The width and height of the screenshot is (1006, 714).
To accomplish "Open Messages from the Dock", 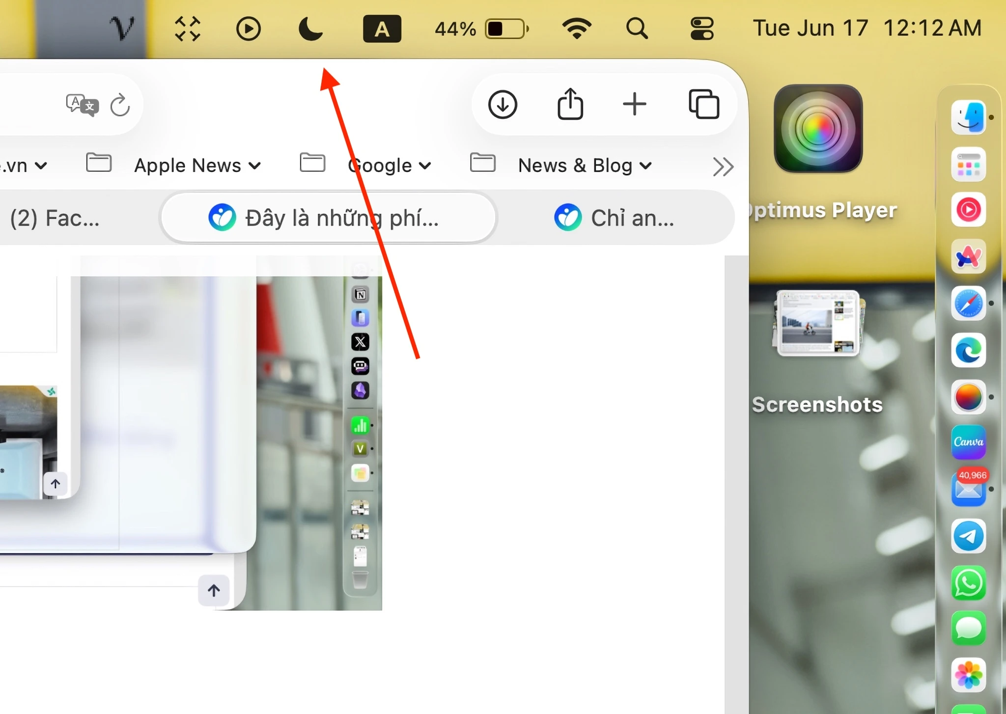I will pyautogui.click(x=968, y=628).
